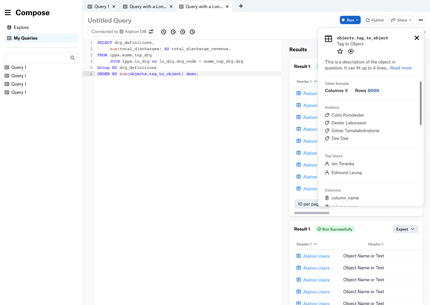Follow the Read more link
The width and height of the screenshot is (430, 305).
pos(401,68)
